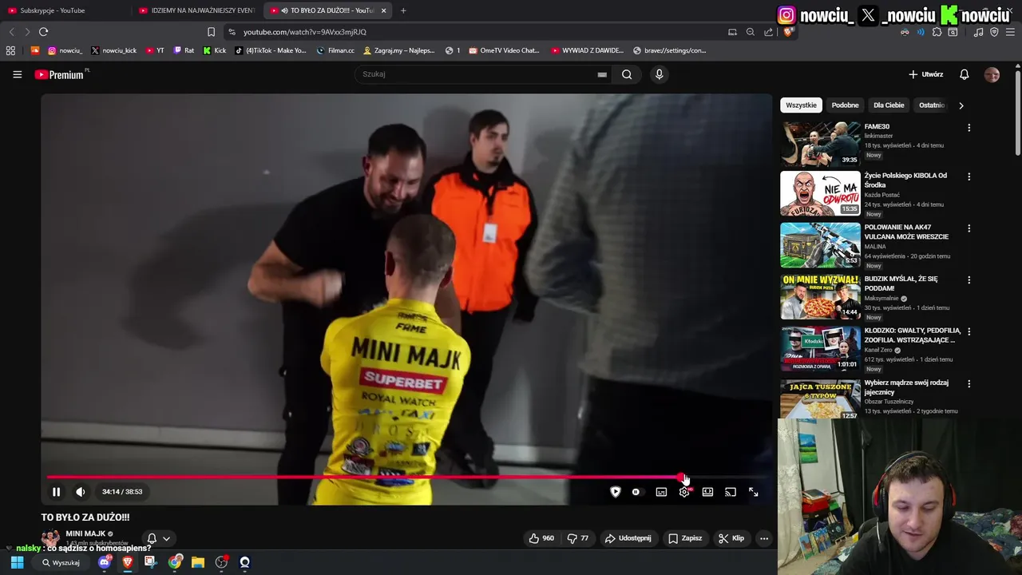Screen dimensions: 1022x575
Task: Open the Filman.cc bookmark
Action: point(335,50)
